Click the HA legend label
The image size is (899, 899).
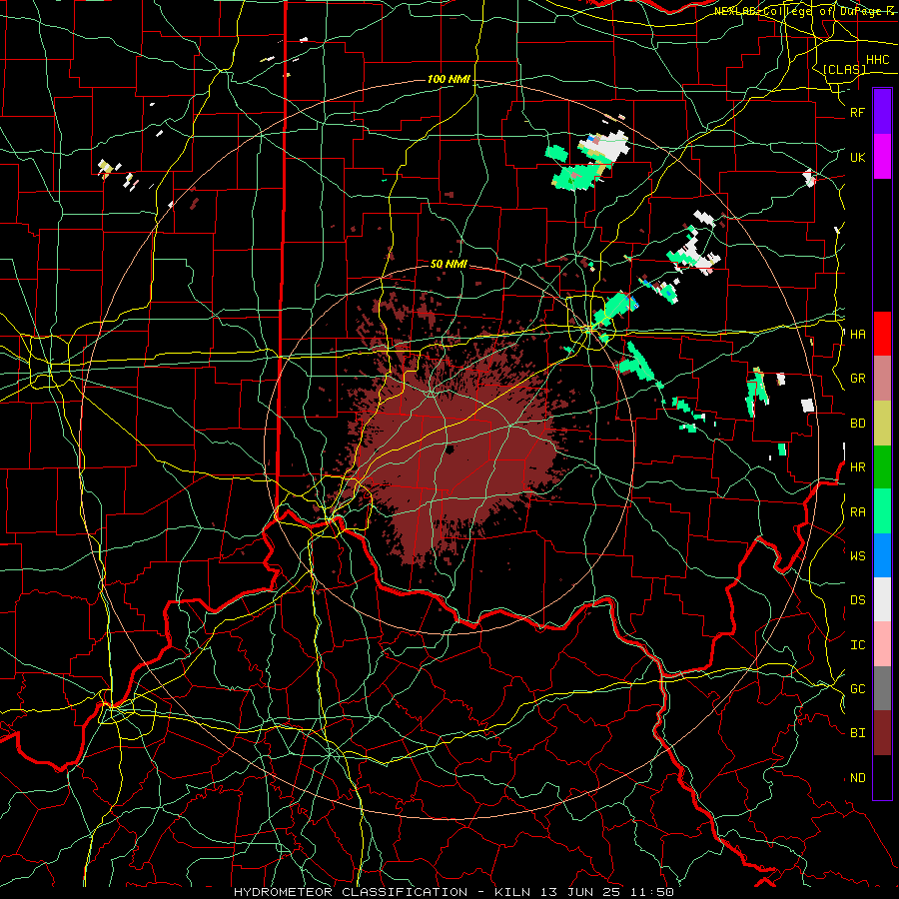[857, 334]
